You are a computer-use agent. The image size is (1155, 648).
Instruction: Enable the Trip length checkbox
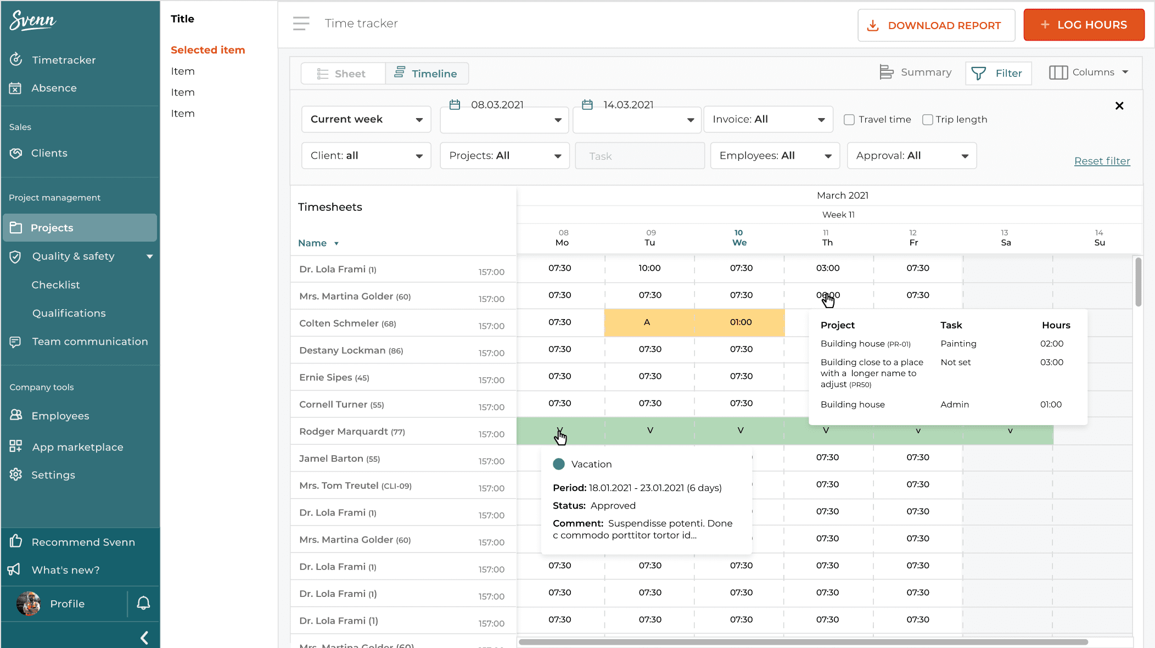928,119
